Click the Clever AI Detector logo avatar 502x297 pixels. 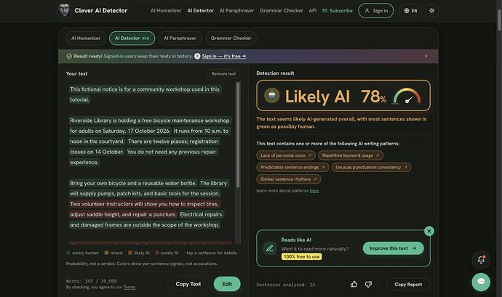(x=64, y=11)
